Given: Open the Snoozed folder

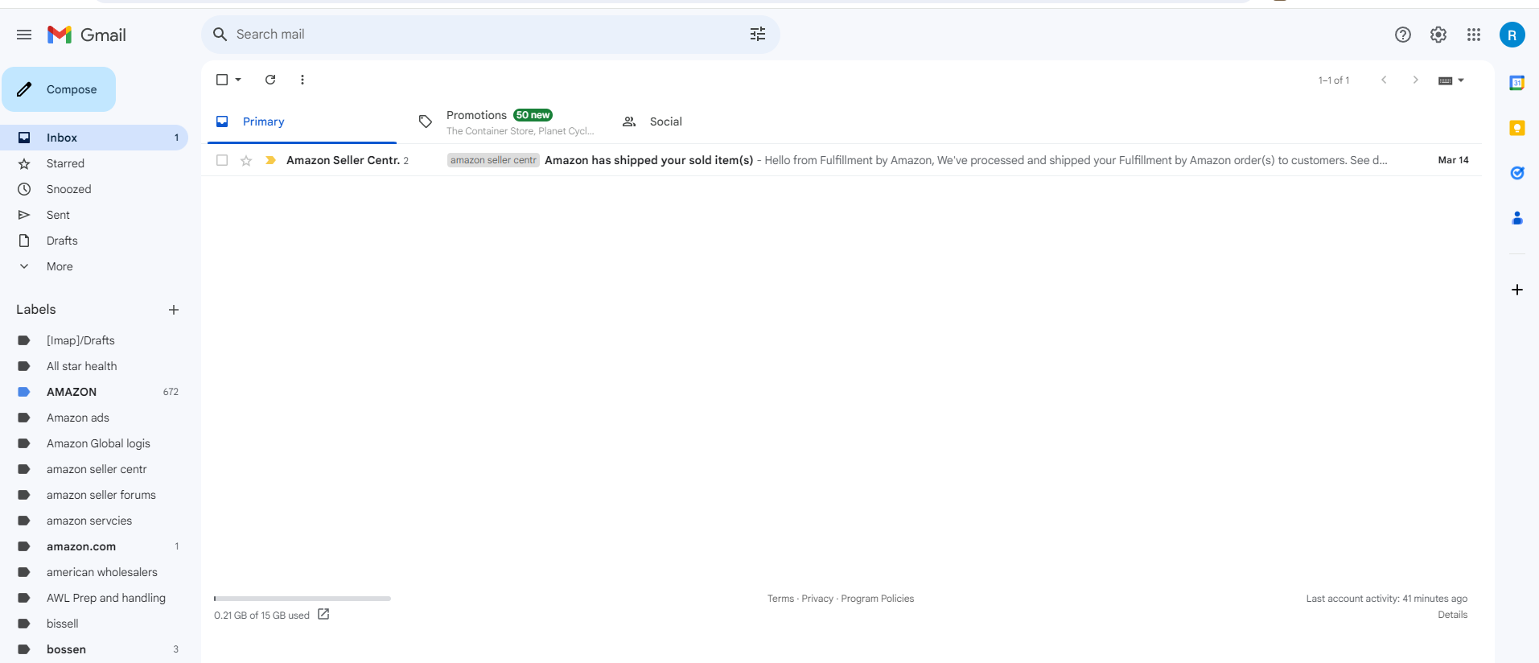Looking at the screenshot, I should tap(94, 189).
